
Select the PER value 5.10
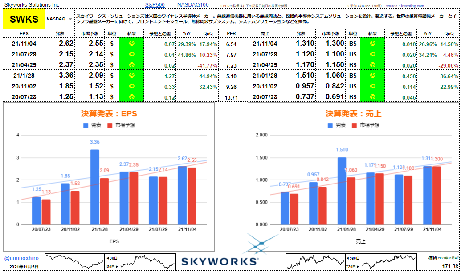(231, 76)
